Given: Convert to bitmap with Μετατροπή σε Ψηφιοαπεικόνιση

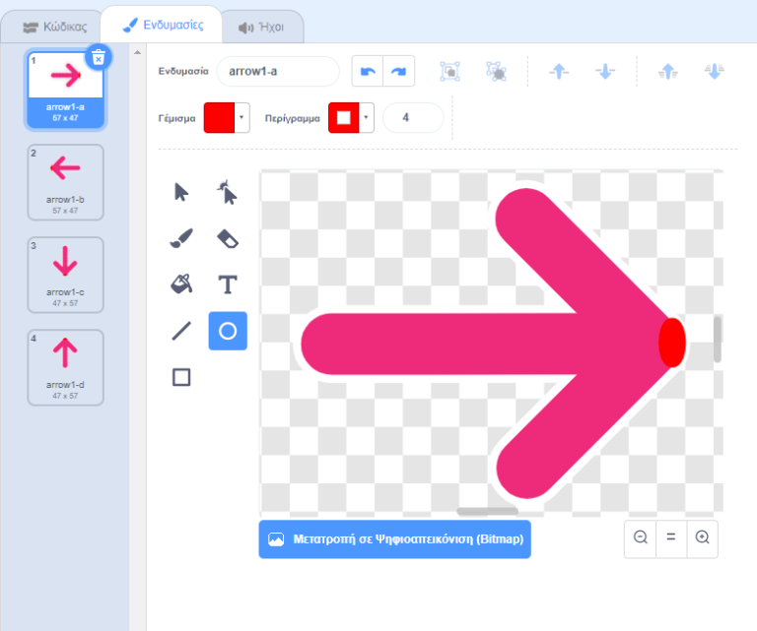Looking at the screenshot, I should click(x=395, y=538).
